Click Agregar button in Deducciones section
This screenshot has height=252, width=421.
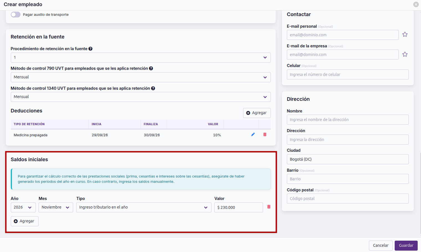pos(257,113)
